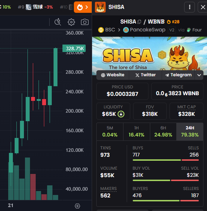
Task: Open the orange trending flame button
Action: pyautogui.click(x=83, y=7)
